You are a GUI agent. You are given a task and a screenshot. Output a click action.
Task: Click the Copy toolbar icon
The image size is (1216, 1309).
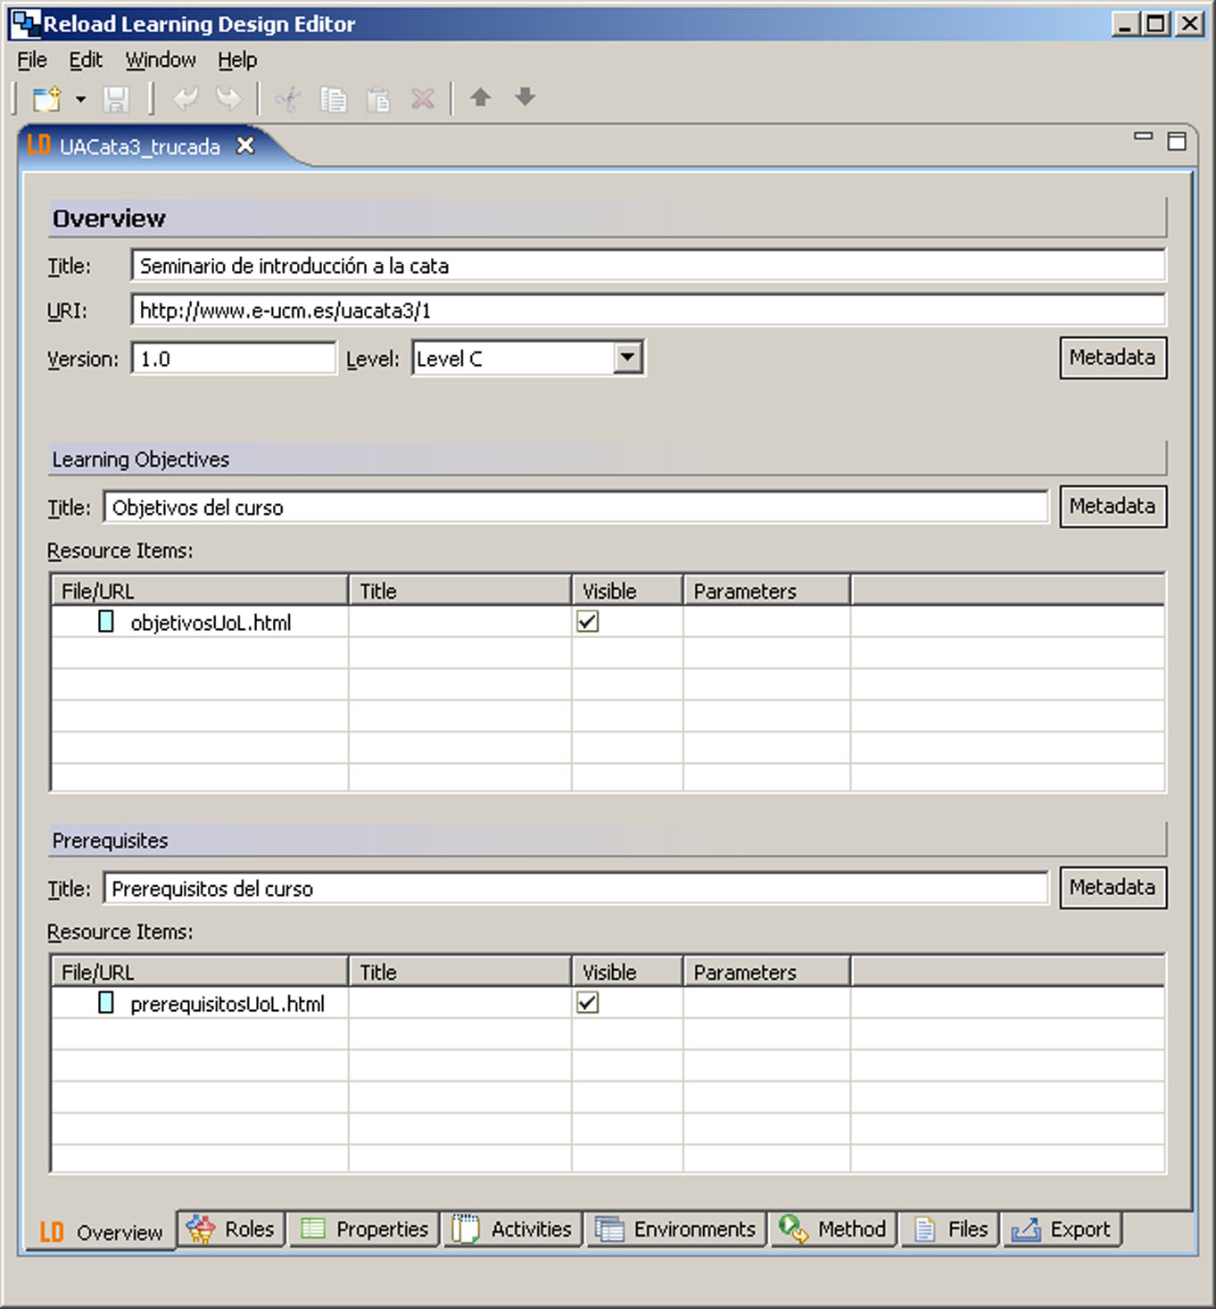point(334,98)
